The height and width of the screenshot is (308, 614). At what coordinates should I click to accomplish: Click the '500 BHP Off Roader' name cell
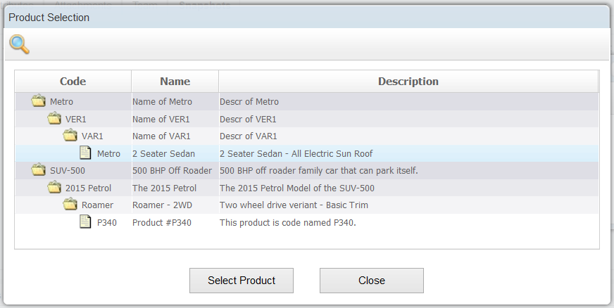172,171
